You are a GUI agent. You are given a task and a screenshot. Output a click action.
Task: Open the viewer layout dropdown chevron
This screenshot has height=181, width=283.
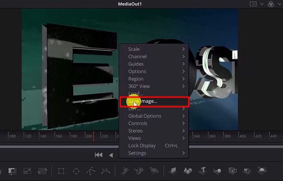coord(262,4)
